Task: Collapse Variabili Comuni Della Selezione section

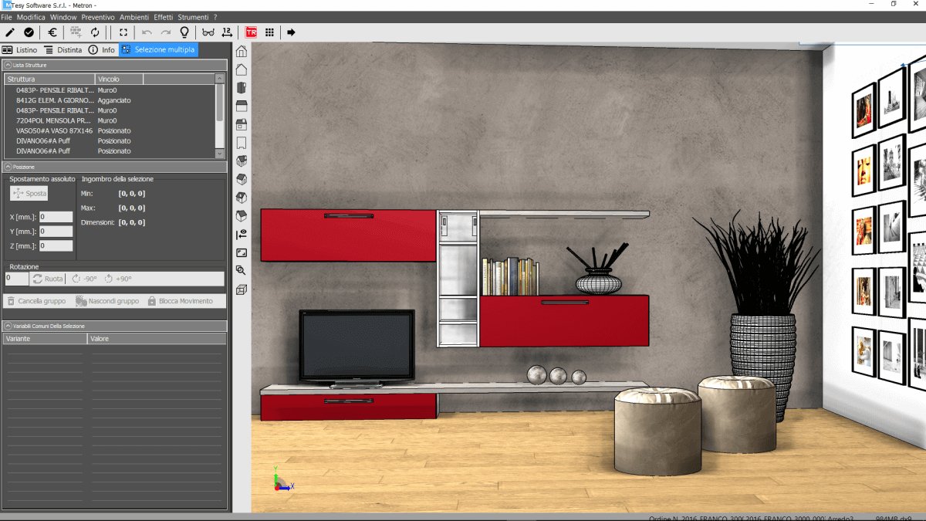Action: (x=8, y=326)
